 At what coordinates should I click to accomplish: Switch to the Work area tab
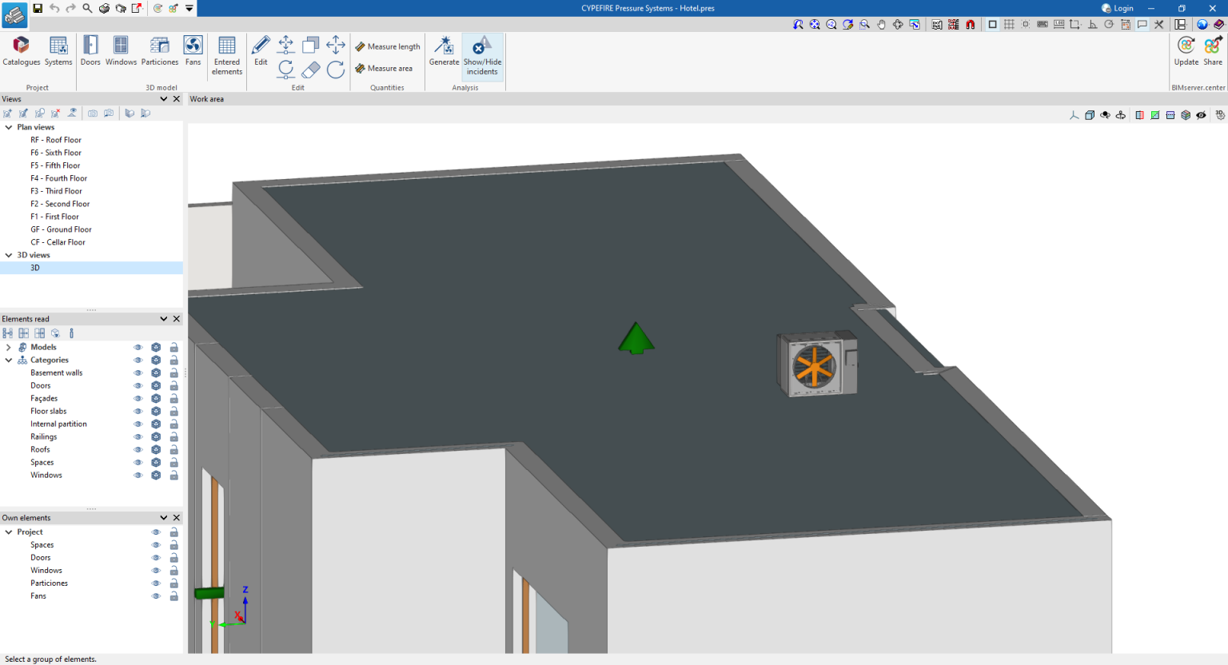click(205, 98)
